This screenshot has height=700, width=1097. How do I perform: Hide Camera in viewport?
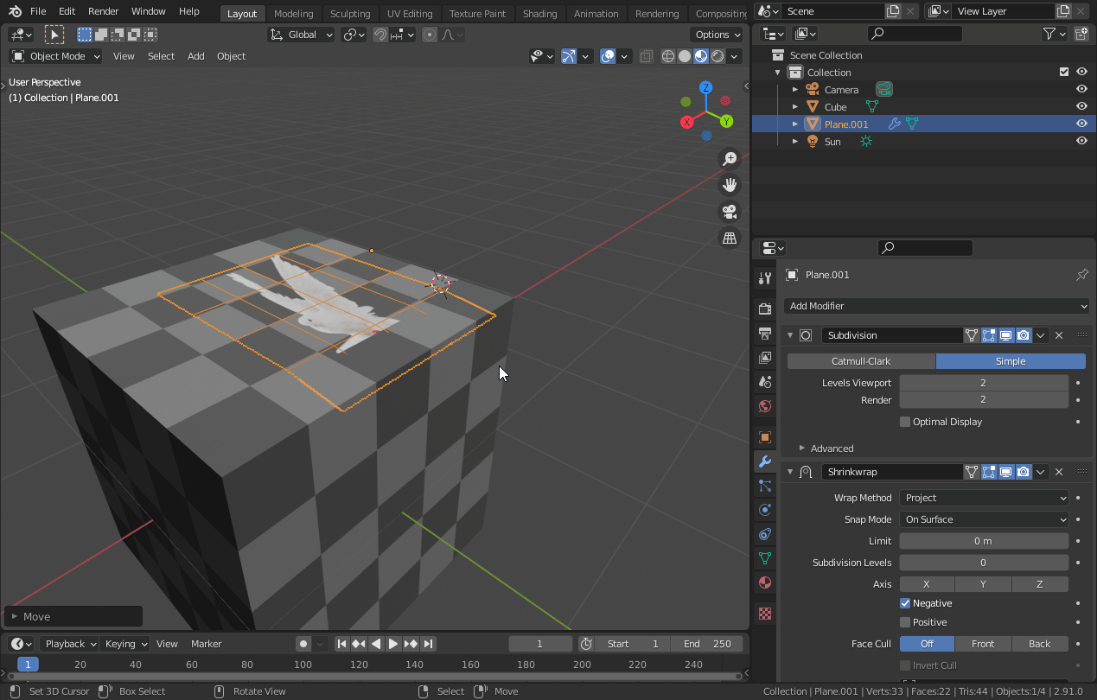[1081, 90]
